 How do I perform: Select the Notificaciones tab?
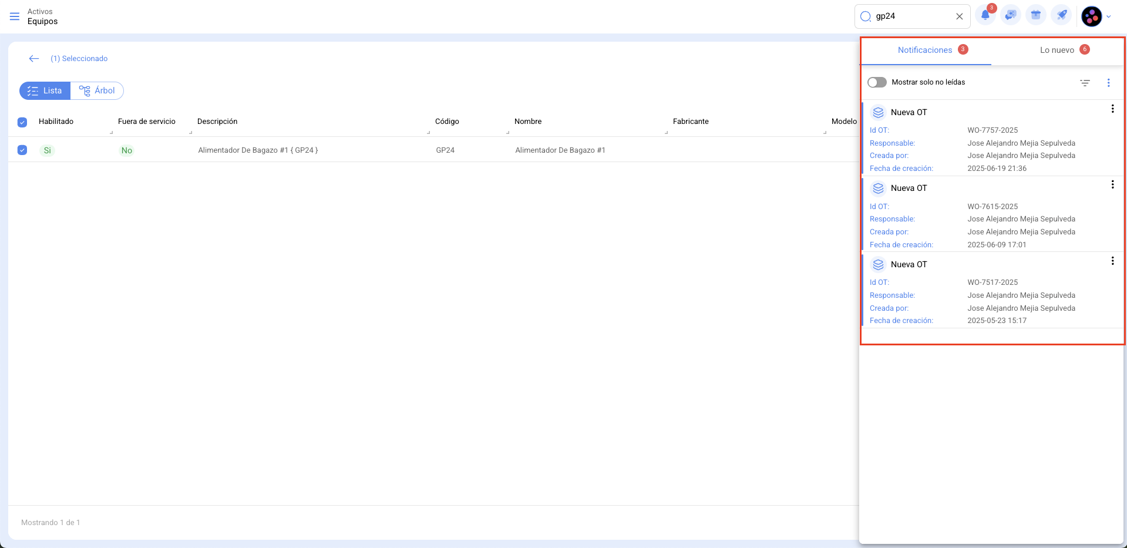tap(925, 51)
